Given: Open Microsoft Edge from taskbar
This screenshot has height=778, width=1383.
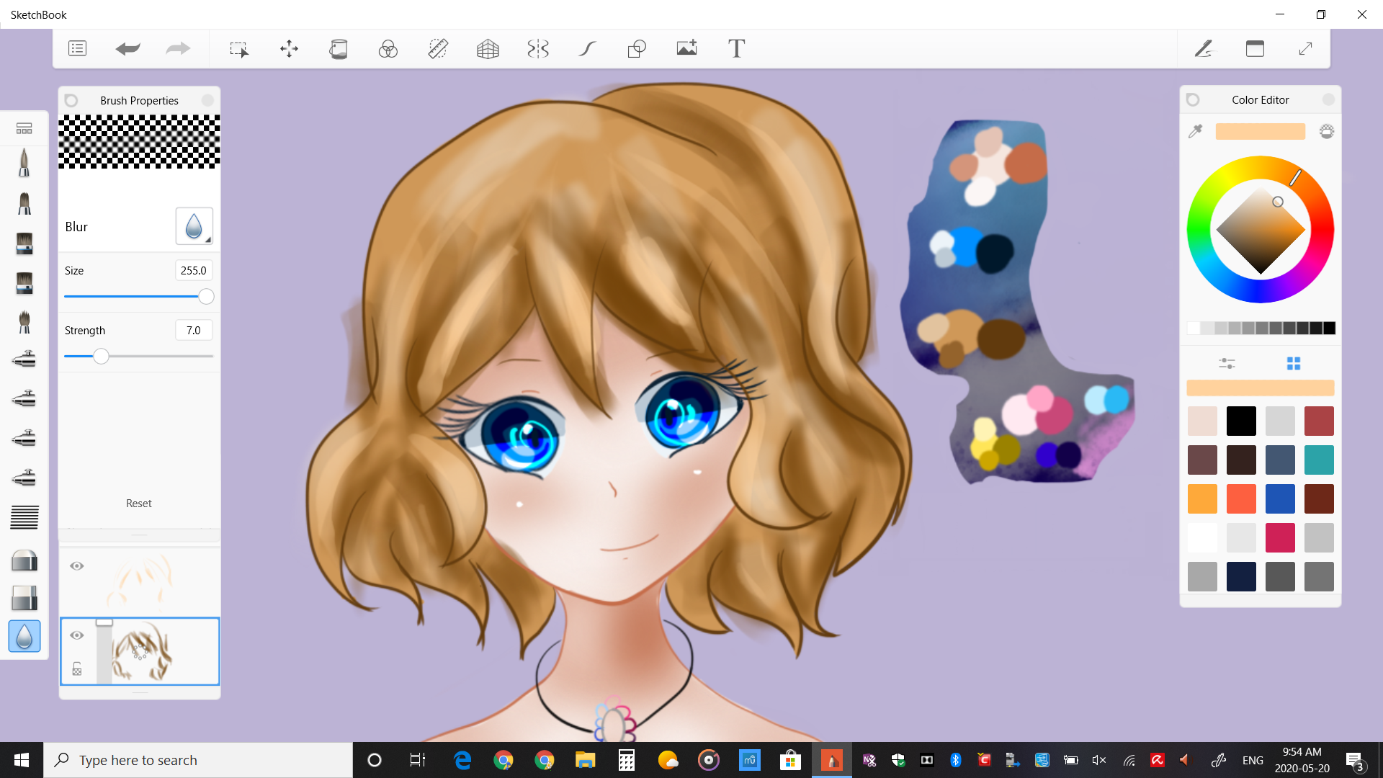Looking at the screenshot, I should (x=462, y=760).
